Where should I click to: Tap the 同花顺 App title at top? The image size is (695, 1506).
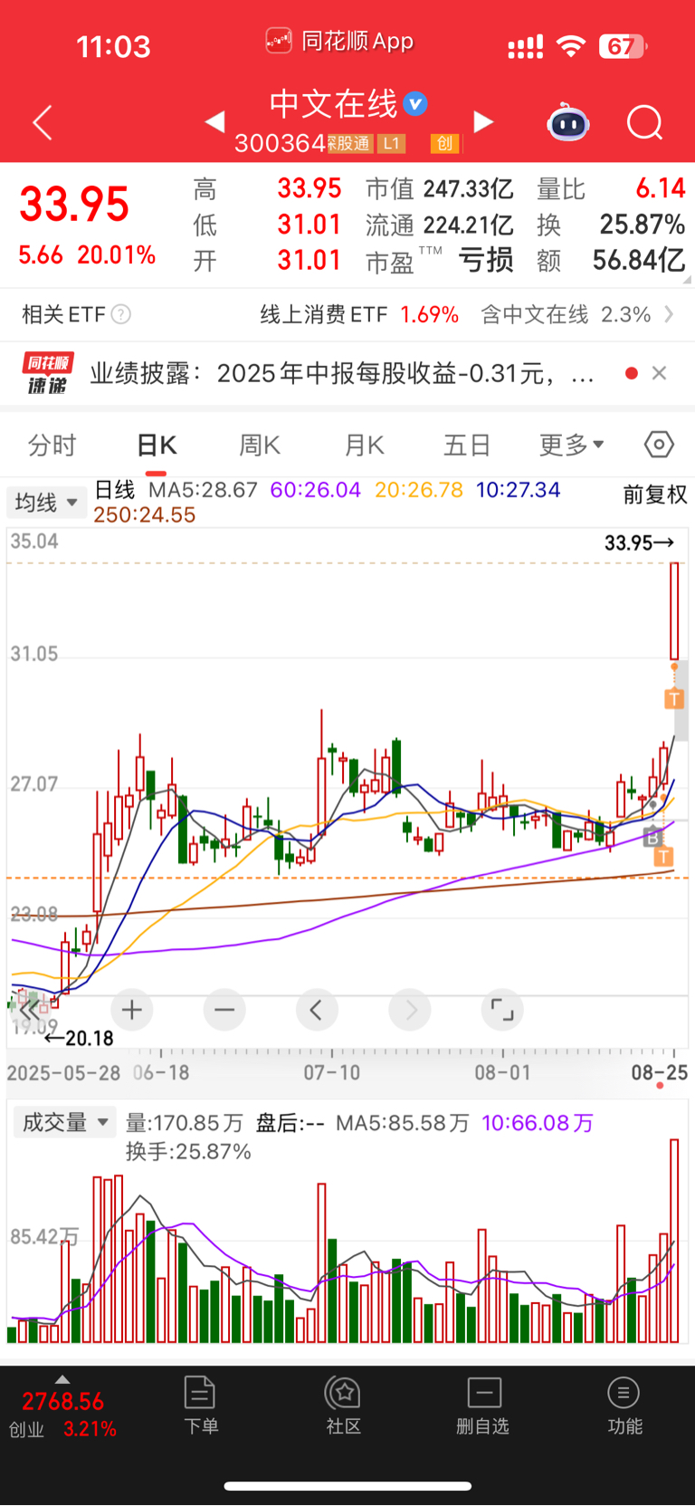(339, 41)
